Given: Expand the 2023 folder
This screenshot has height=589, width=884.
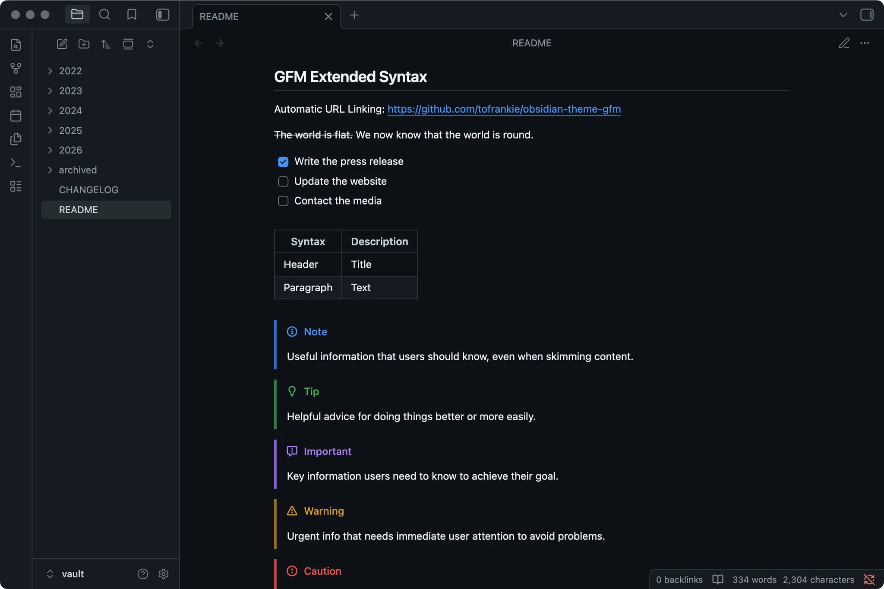Looking at the screenshot, I should (50, 91).
